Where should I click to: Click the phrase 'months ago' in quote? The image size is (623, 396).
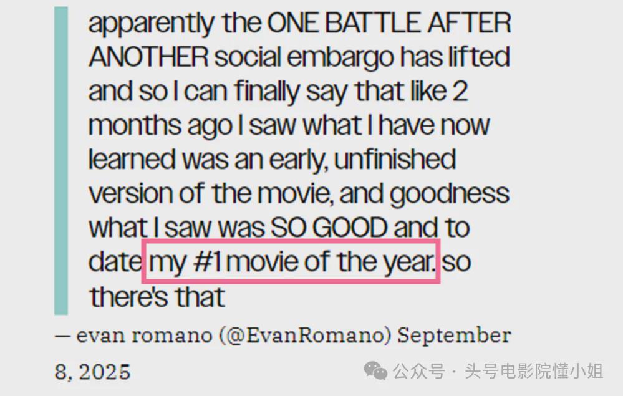[x=160, y=127]
